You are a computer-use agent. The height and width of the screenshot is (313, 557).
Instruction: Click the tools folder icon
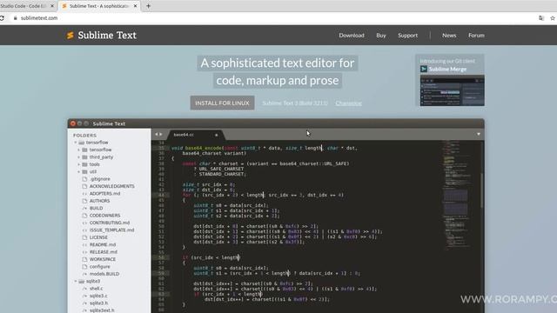coord(84,164)
